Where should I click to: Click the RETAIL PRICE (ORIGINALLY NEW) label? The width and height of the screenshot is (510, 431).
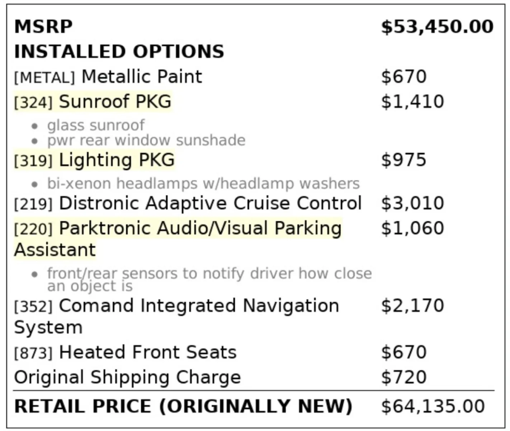[x=183, y=406]
